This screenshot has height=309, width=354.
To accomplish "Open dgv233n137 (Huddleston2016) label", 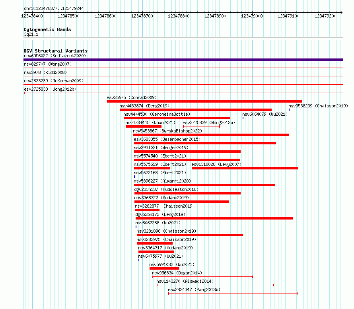I will [x=166, y=189].
